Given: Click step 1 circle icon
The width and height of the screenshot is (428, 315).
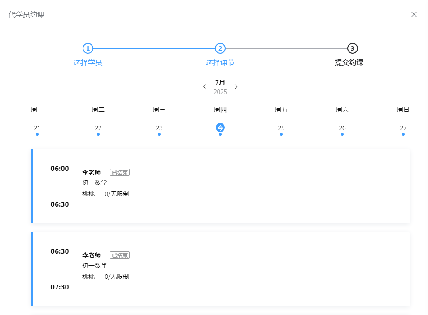Looking at the screenshot, I should (x=88, y=48).
